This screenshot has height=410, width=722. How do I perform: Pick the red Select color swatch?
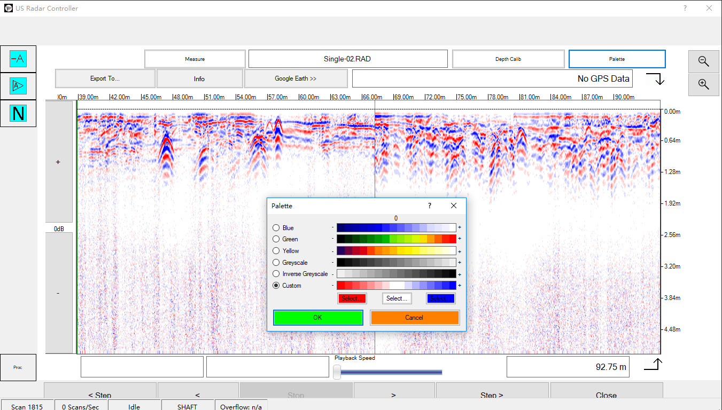[352, 298]
